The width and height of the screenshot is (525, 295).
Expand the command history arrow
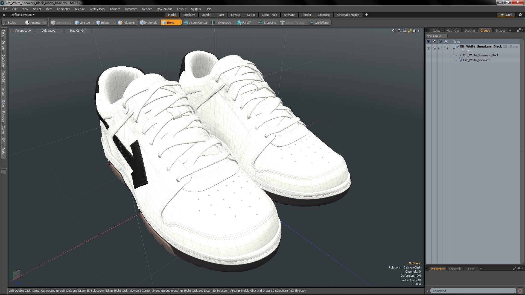click(427, 291)
